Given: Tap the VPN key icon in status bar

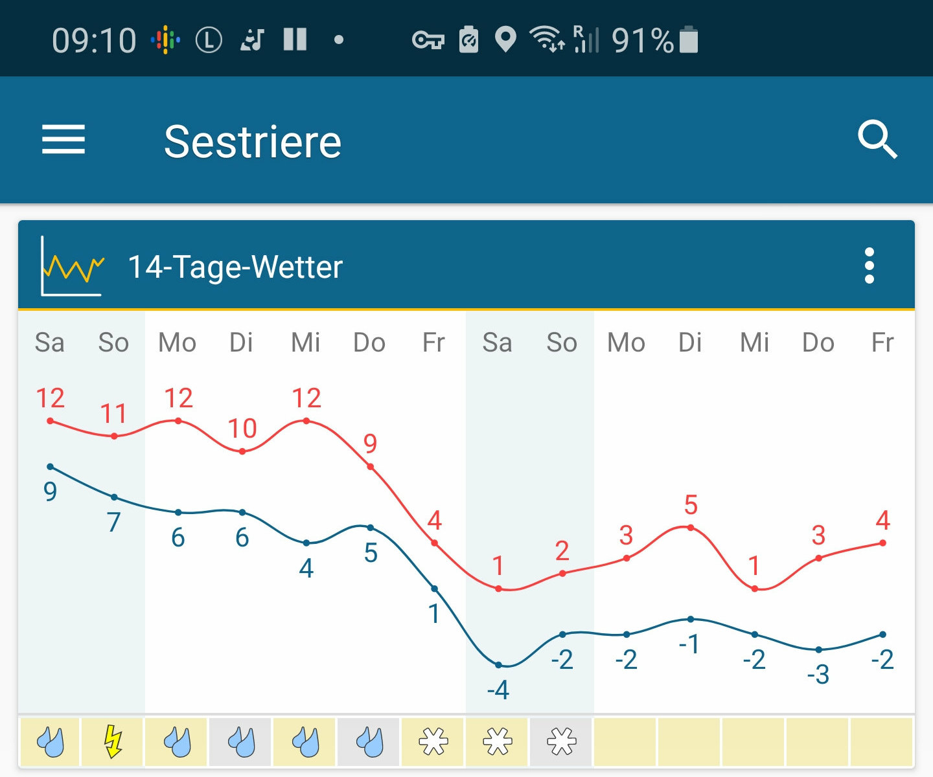Looking at the screenshot, I should [428, 40].
